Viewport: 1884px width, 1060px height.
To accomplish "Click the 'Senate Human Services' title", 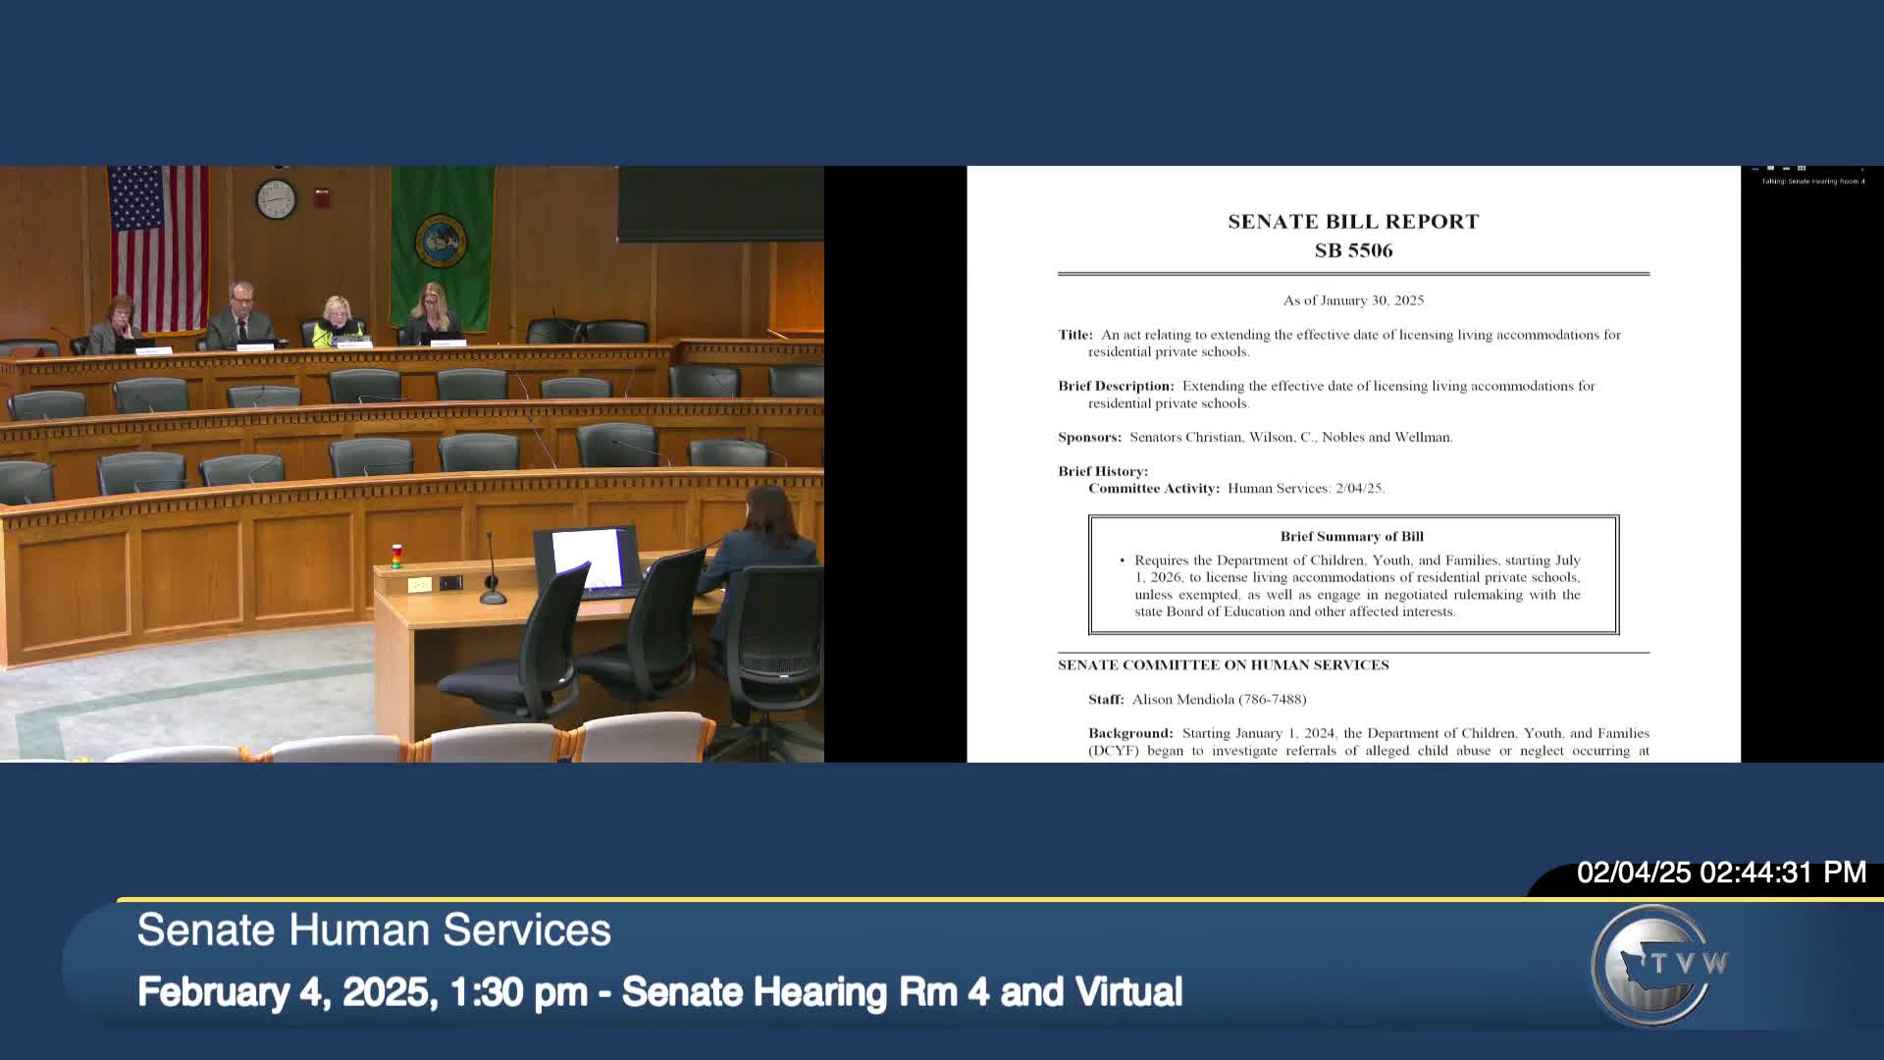I will click(374, 930).
